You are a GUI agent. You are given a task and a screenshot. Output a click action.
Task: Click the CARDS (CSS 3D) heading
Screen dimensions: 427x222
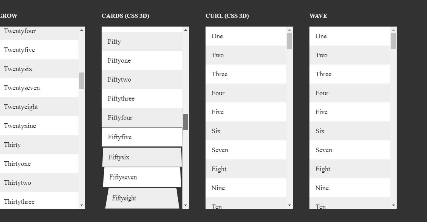coord(125,16)
